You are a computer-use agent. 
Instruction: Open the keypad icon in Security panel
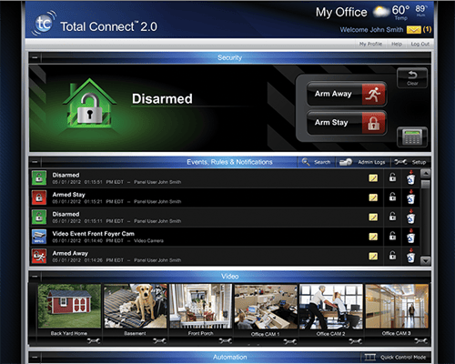412,137
